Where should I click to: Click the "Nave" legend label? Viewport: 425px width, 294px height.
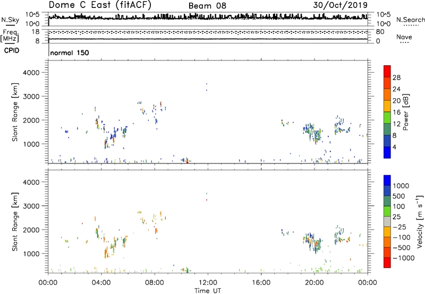tap(404, 37)
